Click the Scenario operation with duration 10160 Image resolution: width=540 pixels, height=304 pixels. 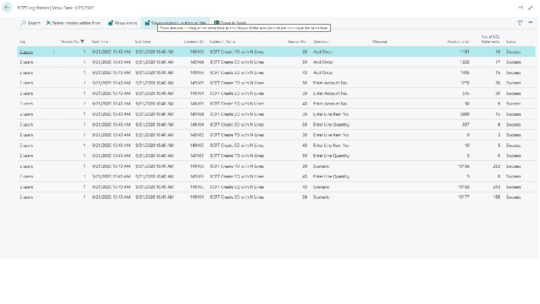point(321,187)
